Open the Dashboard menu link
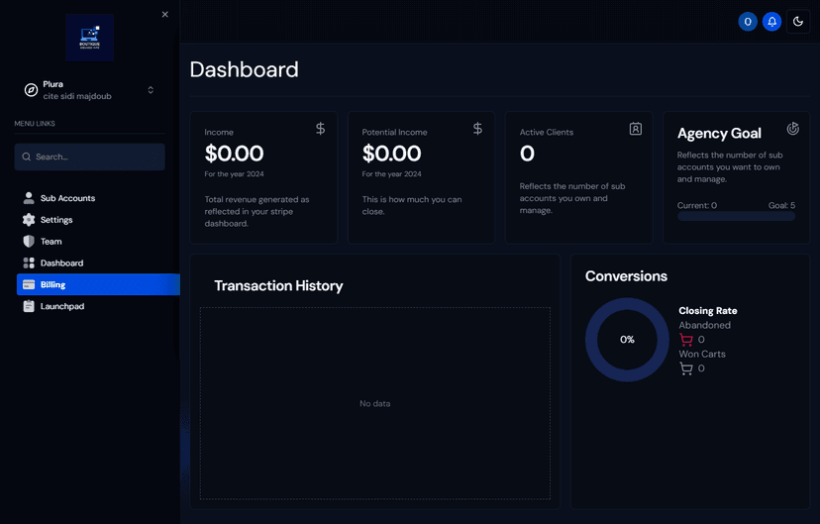The height and width of the screenshot is (524, 820). [x=98, y=263]
